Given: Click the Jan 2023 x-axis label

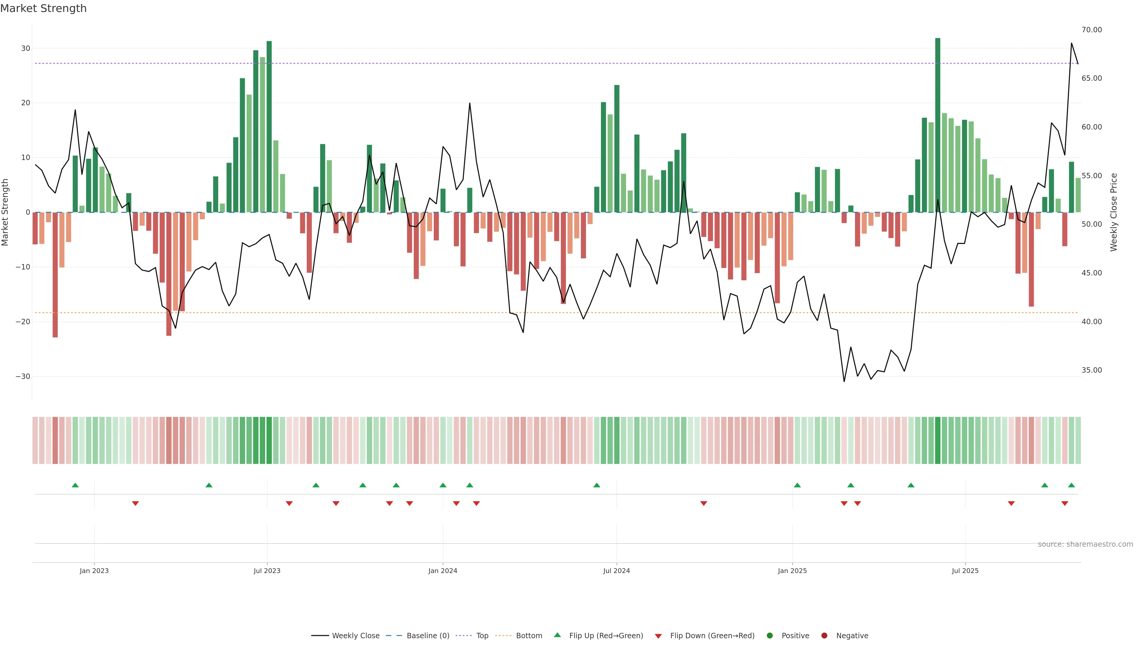Looking at the screenshot, I should coord(94,571).
